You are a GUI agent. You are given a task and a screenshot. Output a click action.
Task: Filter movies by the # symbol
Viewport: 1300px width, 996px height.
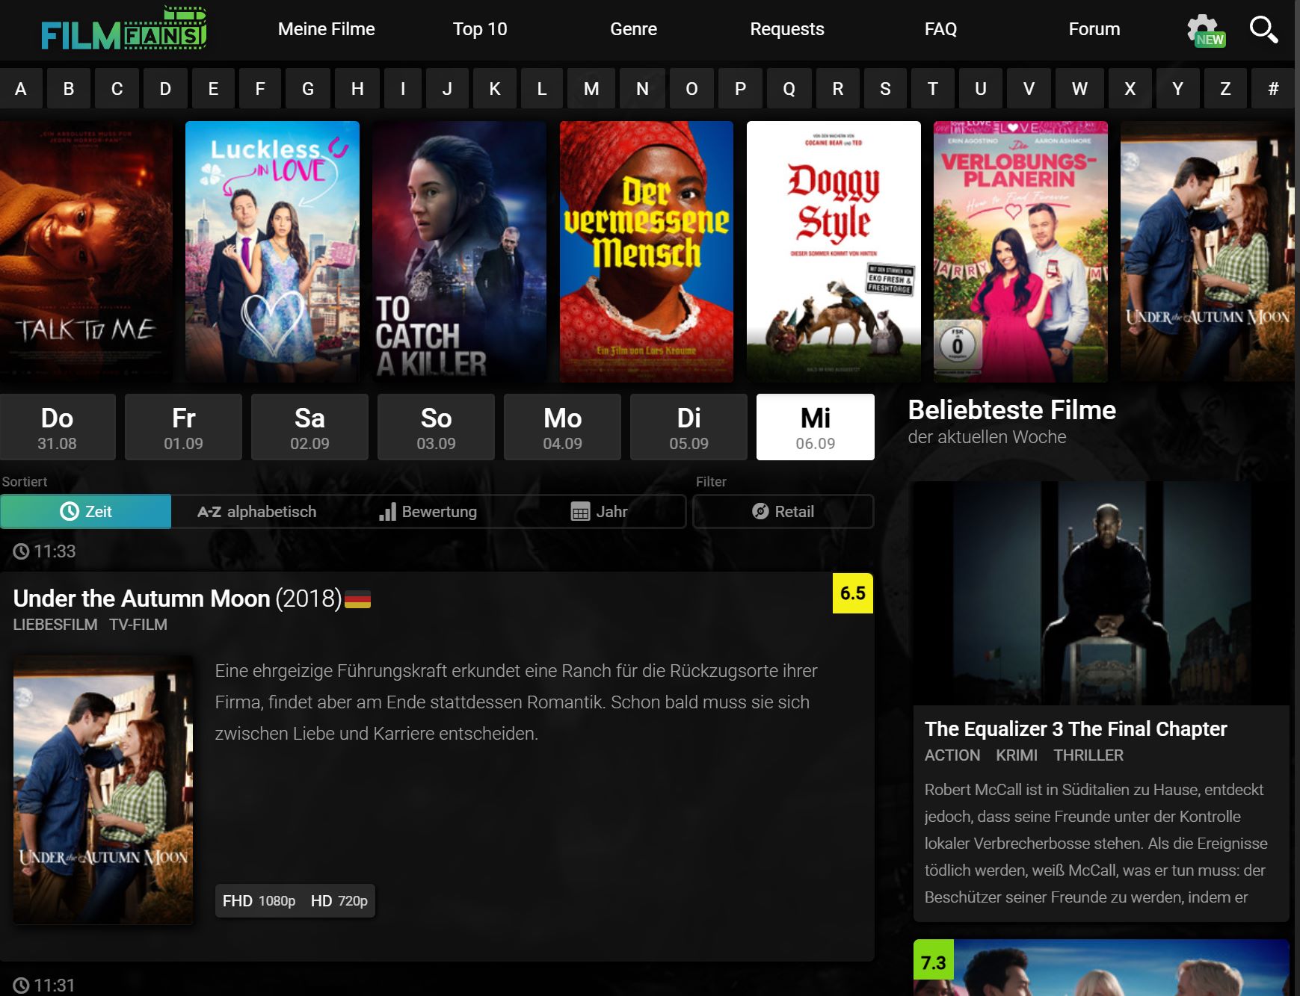[1272, 89]
